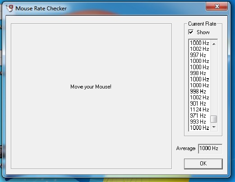235x182 pixels.
Task: Click the Move your Mouse test area
Action: click(91, 96)
